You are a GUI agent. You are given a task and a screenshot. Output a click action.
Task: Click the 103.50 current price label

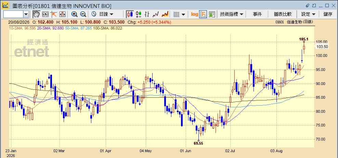[322, 47]
